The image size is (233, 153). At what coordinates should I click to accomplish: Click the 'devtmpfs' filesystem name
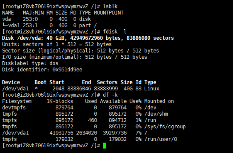coord(14,108)
